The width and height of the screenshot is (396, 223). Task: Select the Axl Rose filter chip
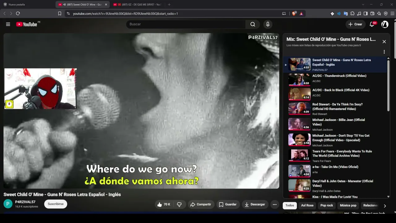tap(307, 205)
